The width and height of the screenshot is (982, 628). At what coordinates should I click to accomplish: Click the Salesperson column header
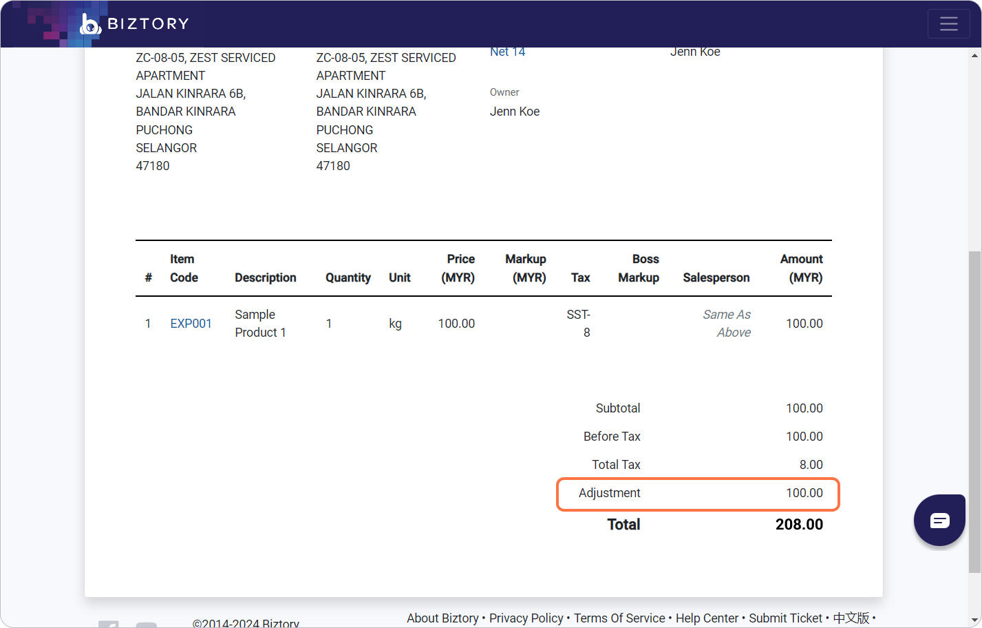pos(716,278)
